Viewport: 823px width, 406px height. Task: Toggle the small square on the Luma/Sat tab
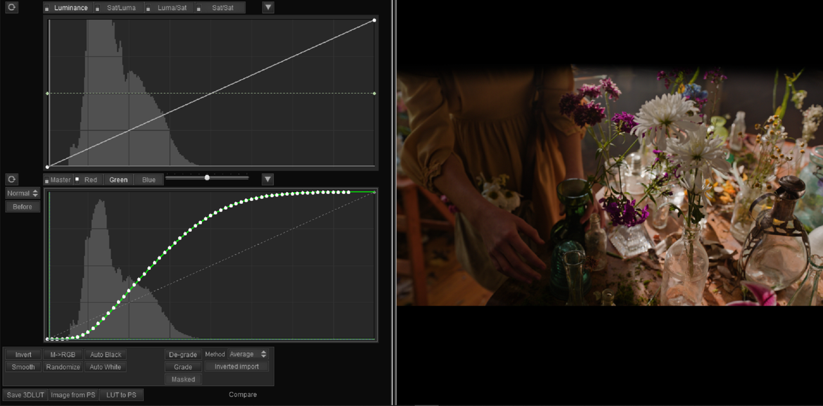149,8
